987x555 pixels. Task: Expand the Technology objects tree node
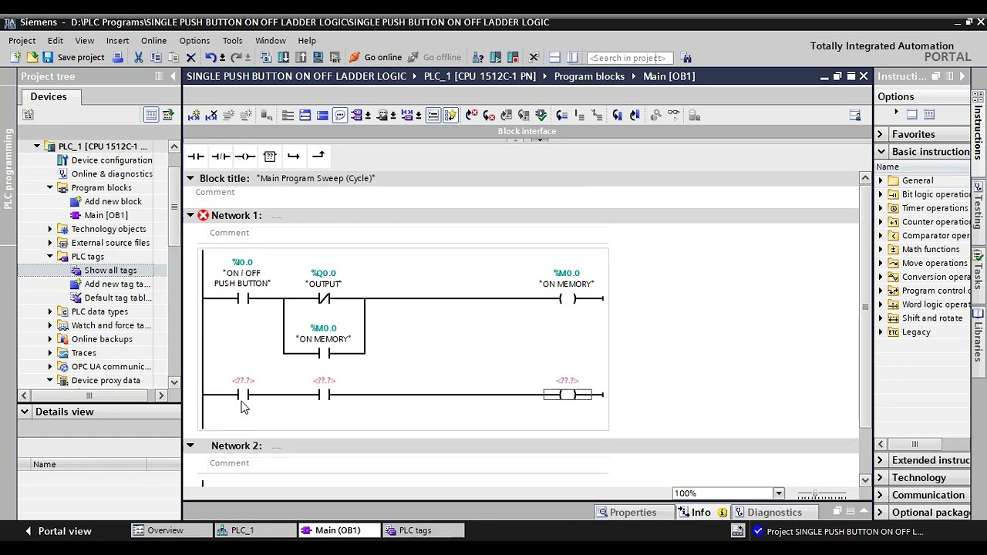50,229
